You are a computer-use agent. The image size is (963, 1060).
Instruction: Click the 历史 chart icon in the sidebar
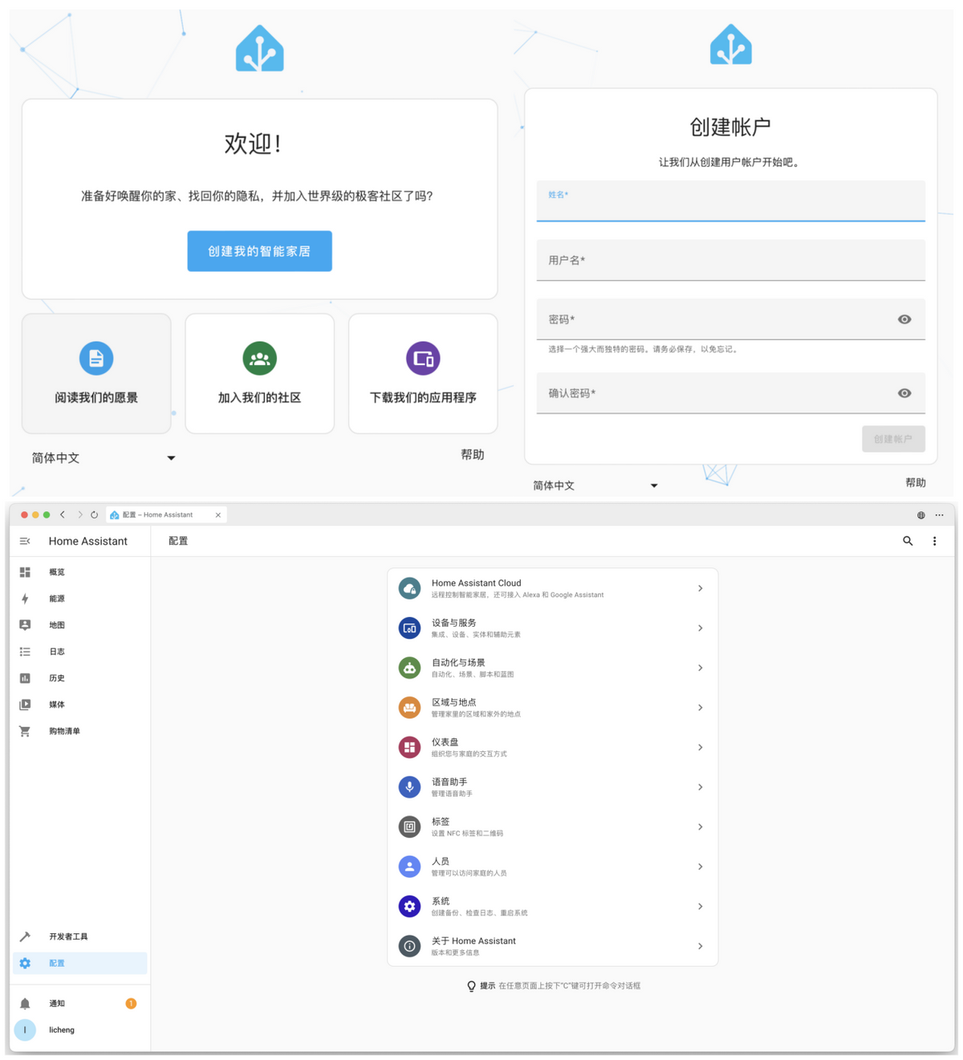click(25, 678)
